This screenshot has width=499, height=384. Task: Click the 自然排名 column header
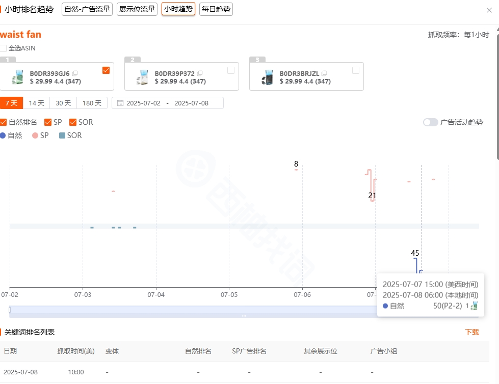coord(198,351)
